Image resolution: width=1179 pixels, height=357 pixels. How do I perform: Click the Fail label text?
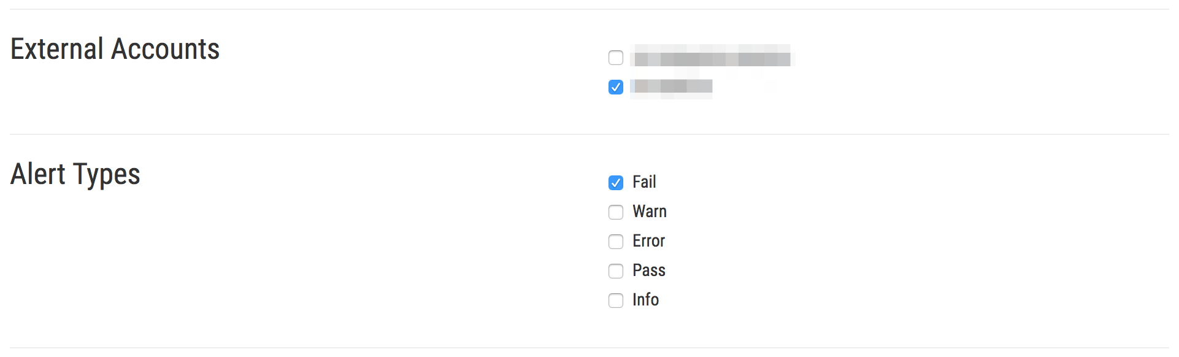[643, 182]
